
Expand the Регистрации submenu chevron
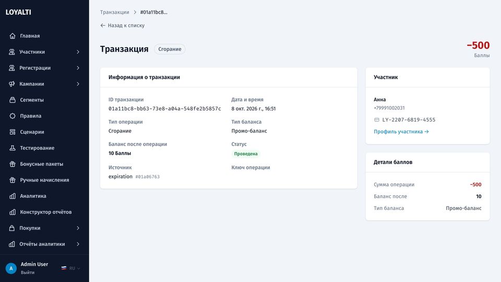(78, 68)
